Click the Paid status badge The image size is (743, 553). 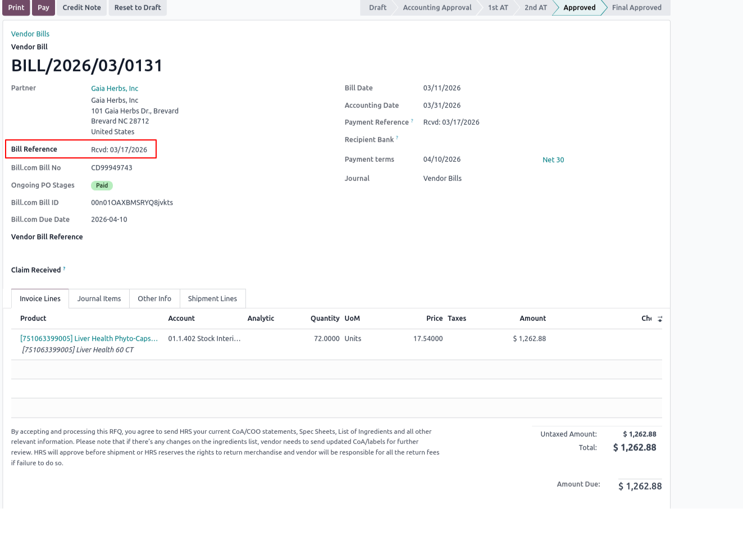102,185
